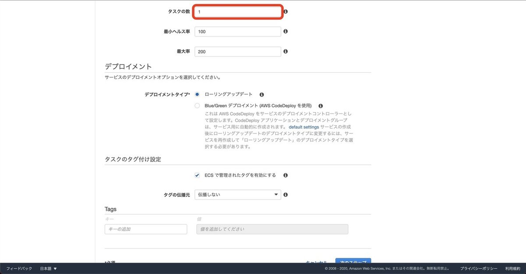This screenshot has width=526, height=274.
Task: Show info for ECS で管理されたタグ checkbox
Action: [285, 175]
